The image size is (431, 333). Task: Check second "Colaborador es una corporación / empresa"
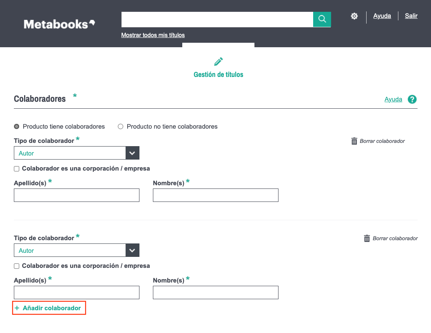(17, 266)
